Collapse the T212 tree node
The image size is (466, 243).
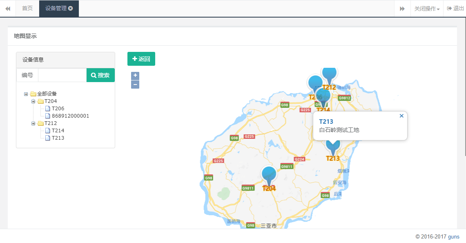tap(33, 123)
